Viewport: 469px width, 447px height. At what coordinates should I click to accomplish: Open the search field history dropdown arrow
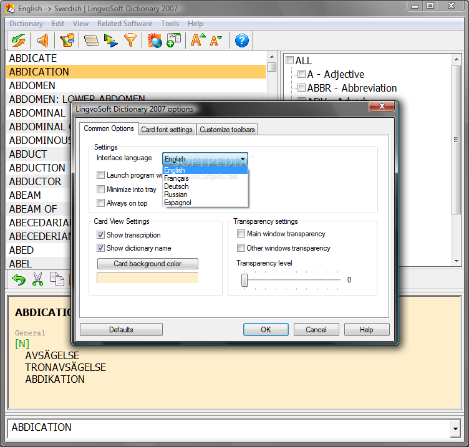click(x=455, y=428)
